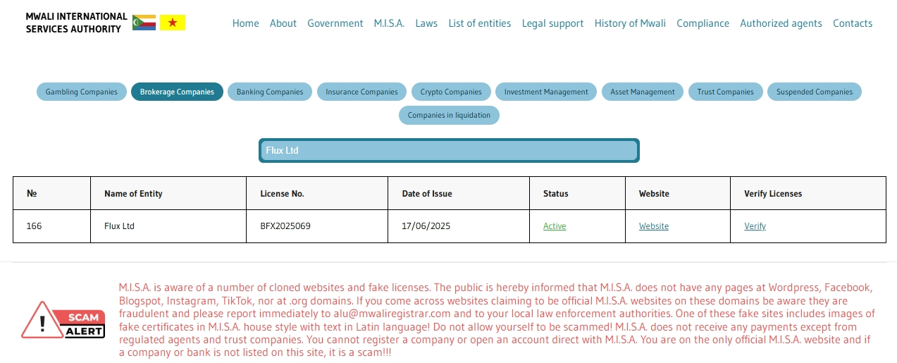897x363 pixels.
Task: Open the Website link for Flux Ltd
Action: pyautogui.click(x=654, y=226)
